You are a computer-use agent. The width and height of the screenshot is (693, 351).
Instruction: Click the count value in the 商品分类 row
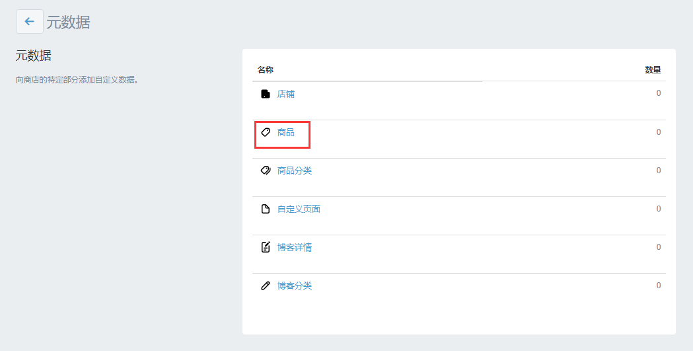(659, 170)
